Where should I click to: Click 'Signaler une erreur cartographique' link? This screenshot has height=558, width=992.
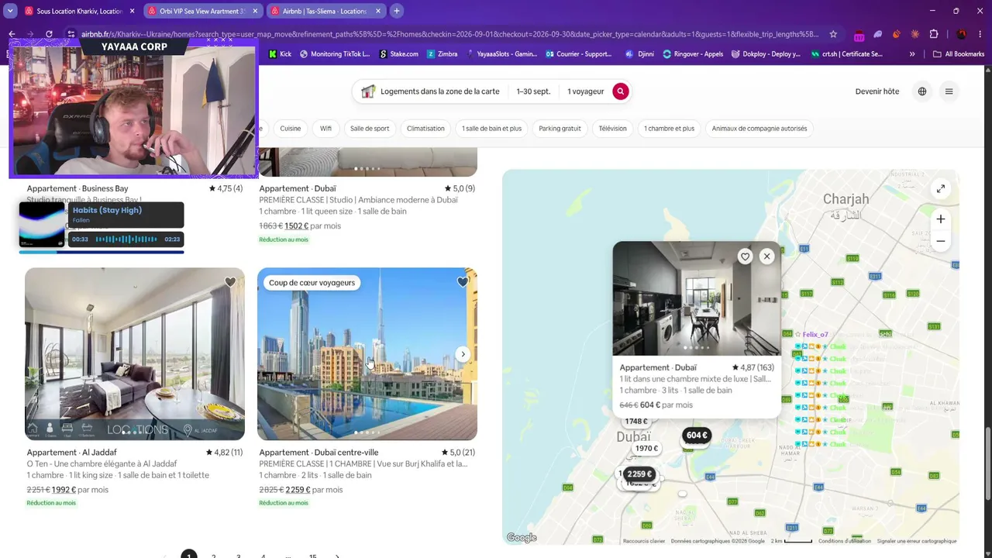click(917, 541)
